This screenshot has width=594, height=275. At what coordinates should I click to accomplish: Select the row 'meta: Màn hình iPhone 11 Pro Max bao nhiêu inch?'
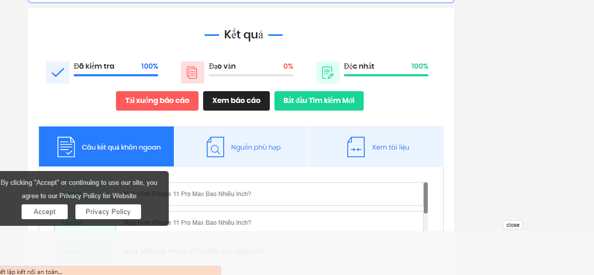(239, 251)
